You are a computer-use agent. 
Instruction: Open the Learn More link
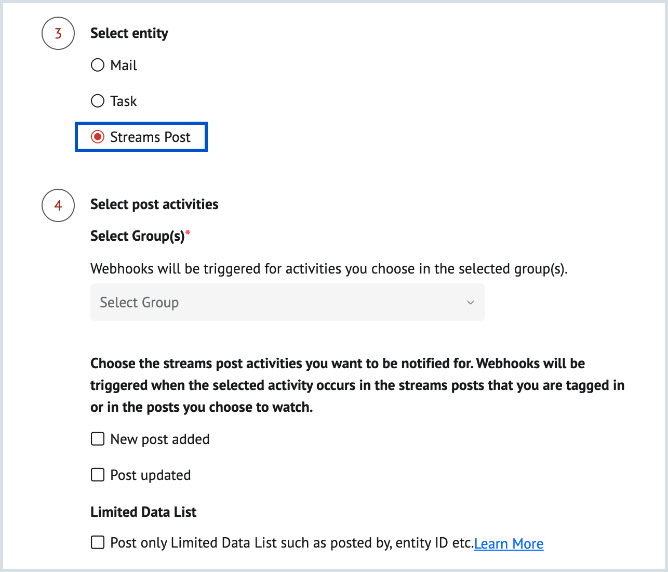(x=509, y=543)
